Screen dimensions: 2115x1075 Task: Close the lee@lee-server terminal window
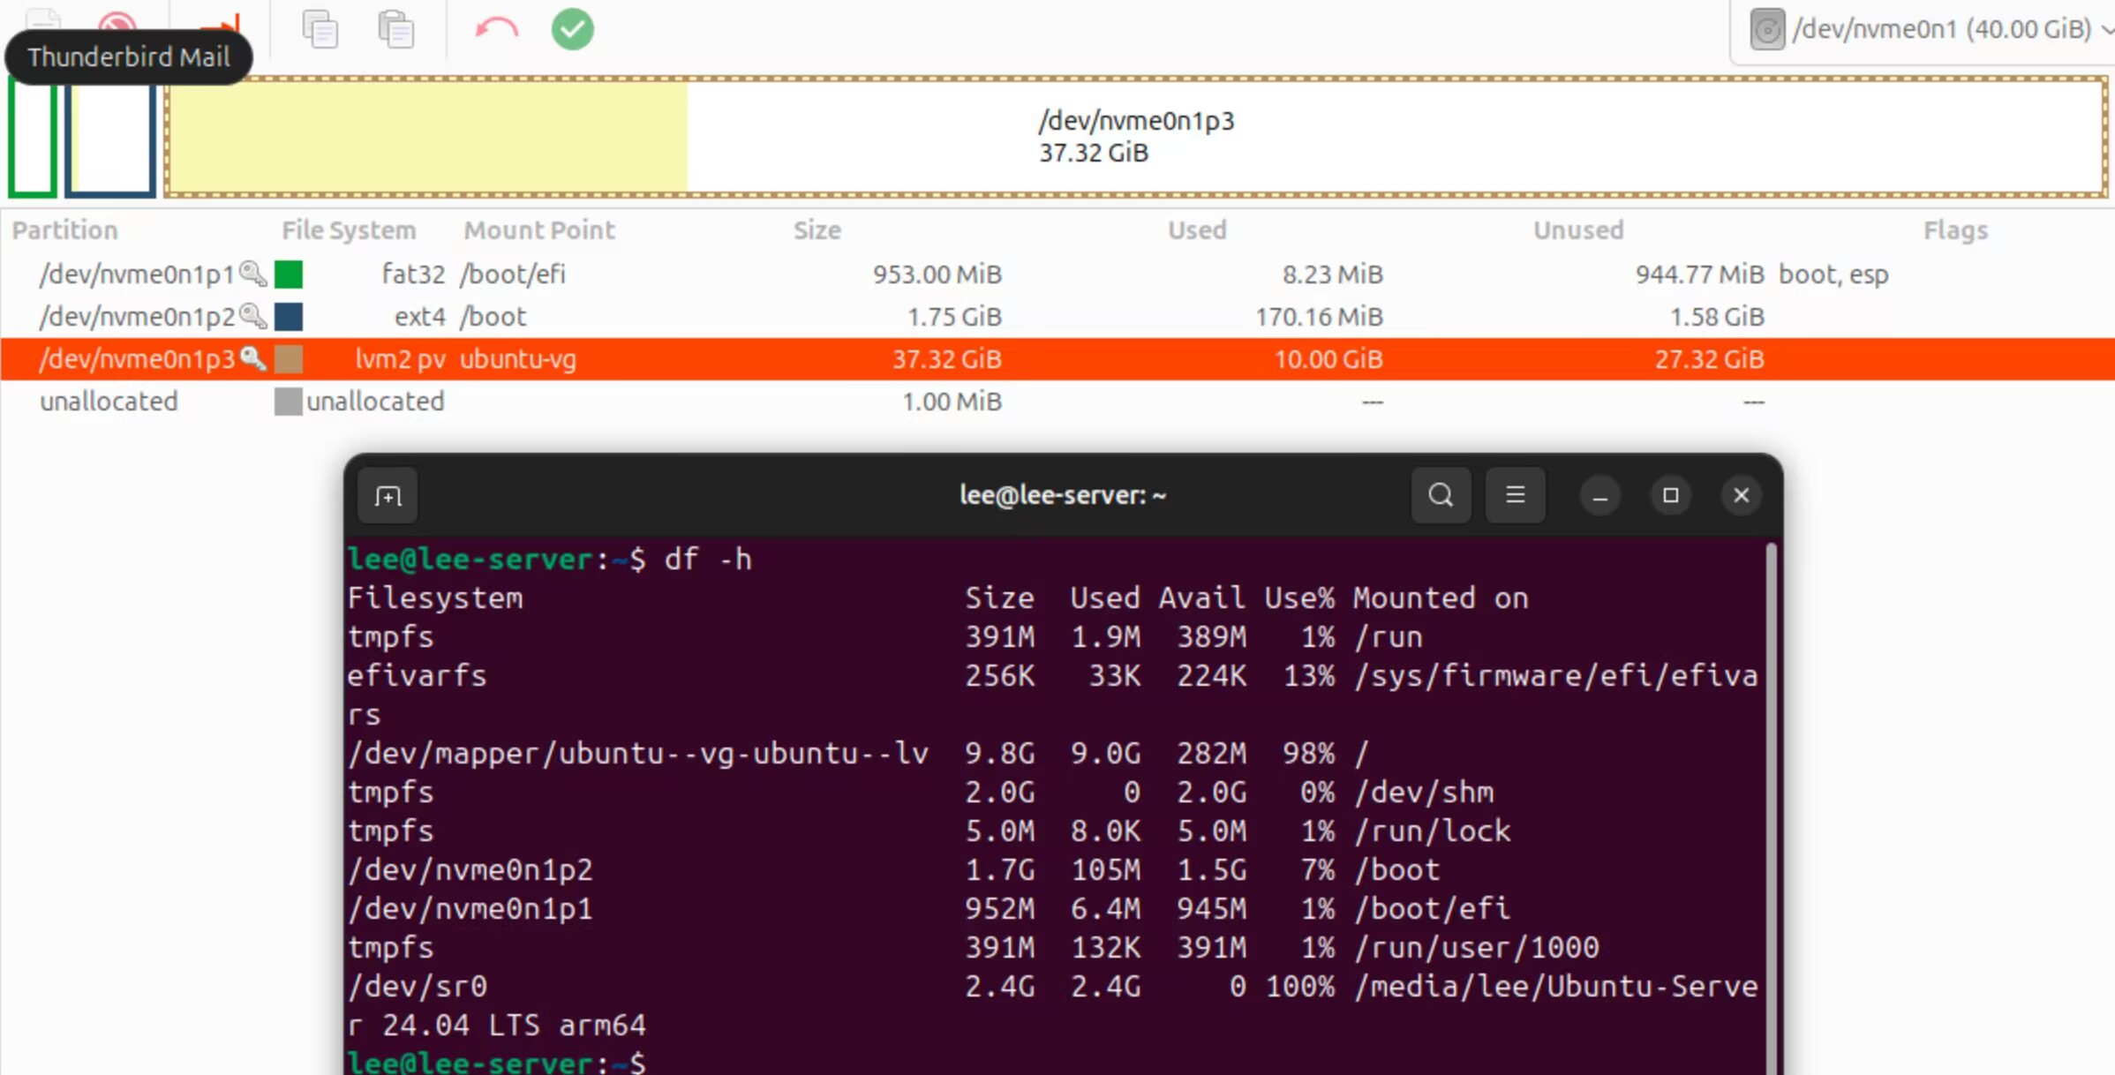1741,496
